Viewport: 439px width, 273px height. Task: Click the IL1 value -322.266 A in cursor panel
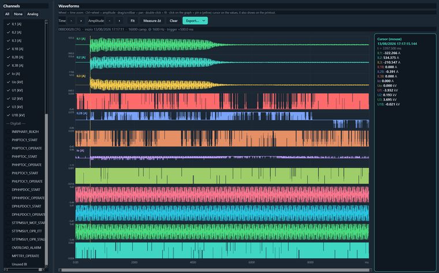coord(392,53)
